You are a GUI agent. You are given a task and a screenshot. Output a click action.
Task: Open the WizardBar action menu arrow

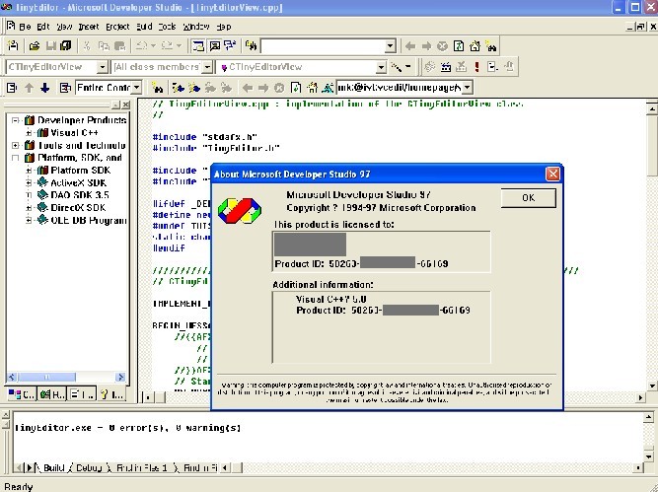407,67
